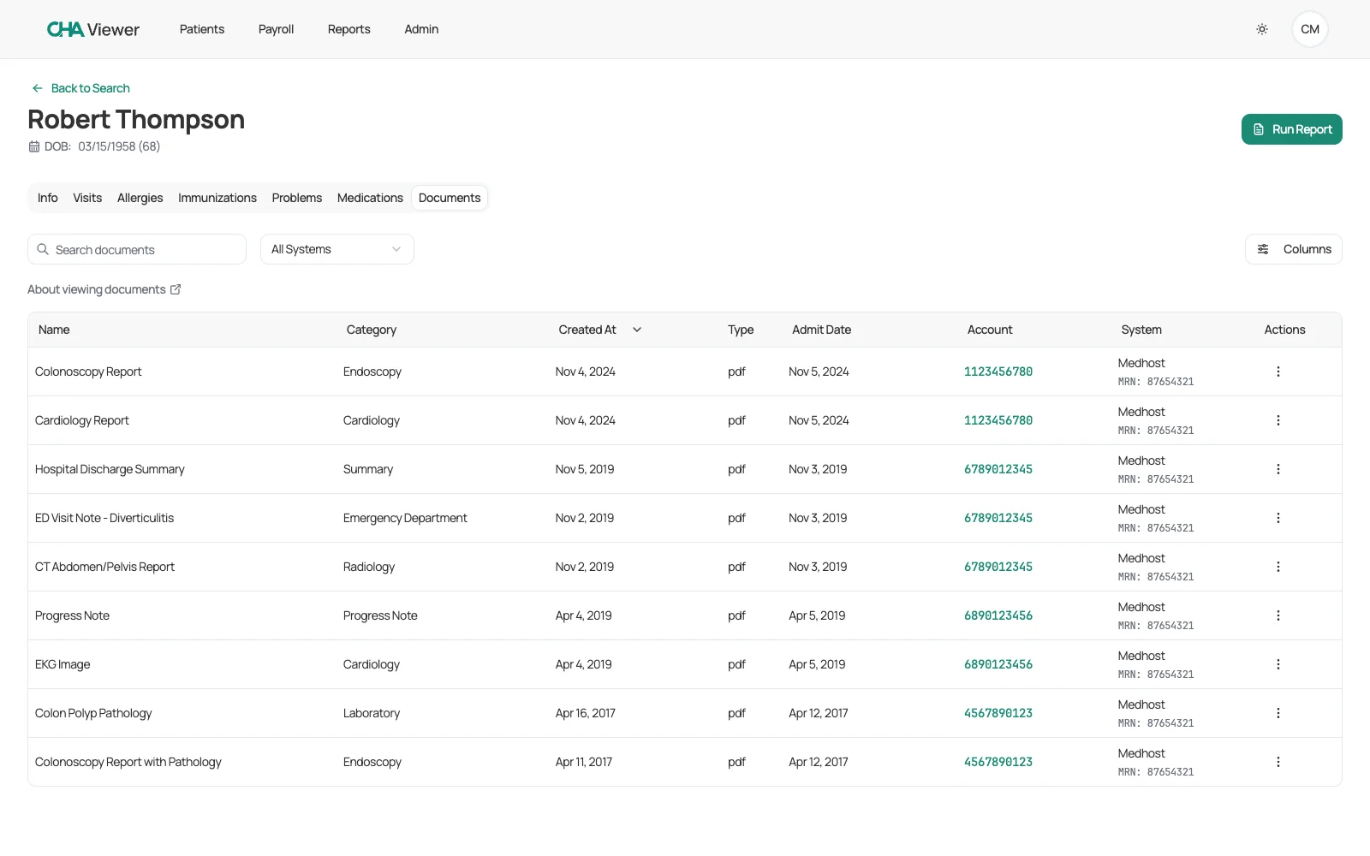Open the Columns chooser button
Image resolution: width=1370 pixels, height=856 pixels.
tap(1294, 249)
